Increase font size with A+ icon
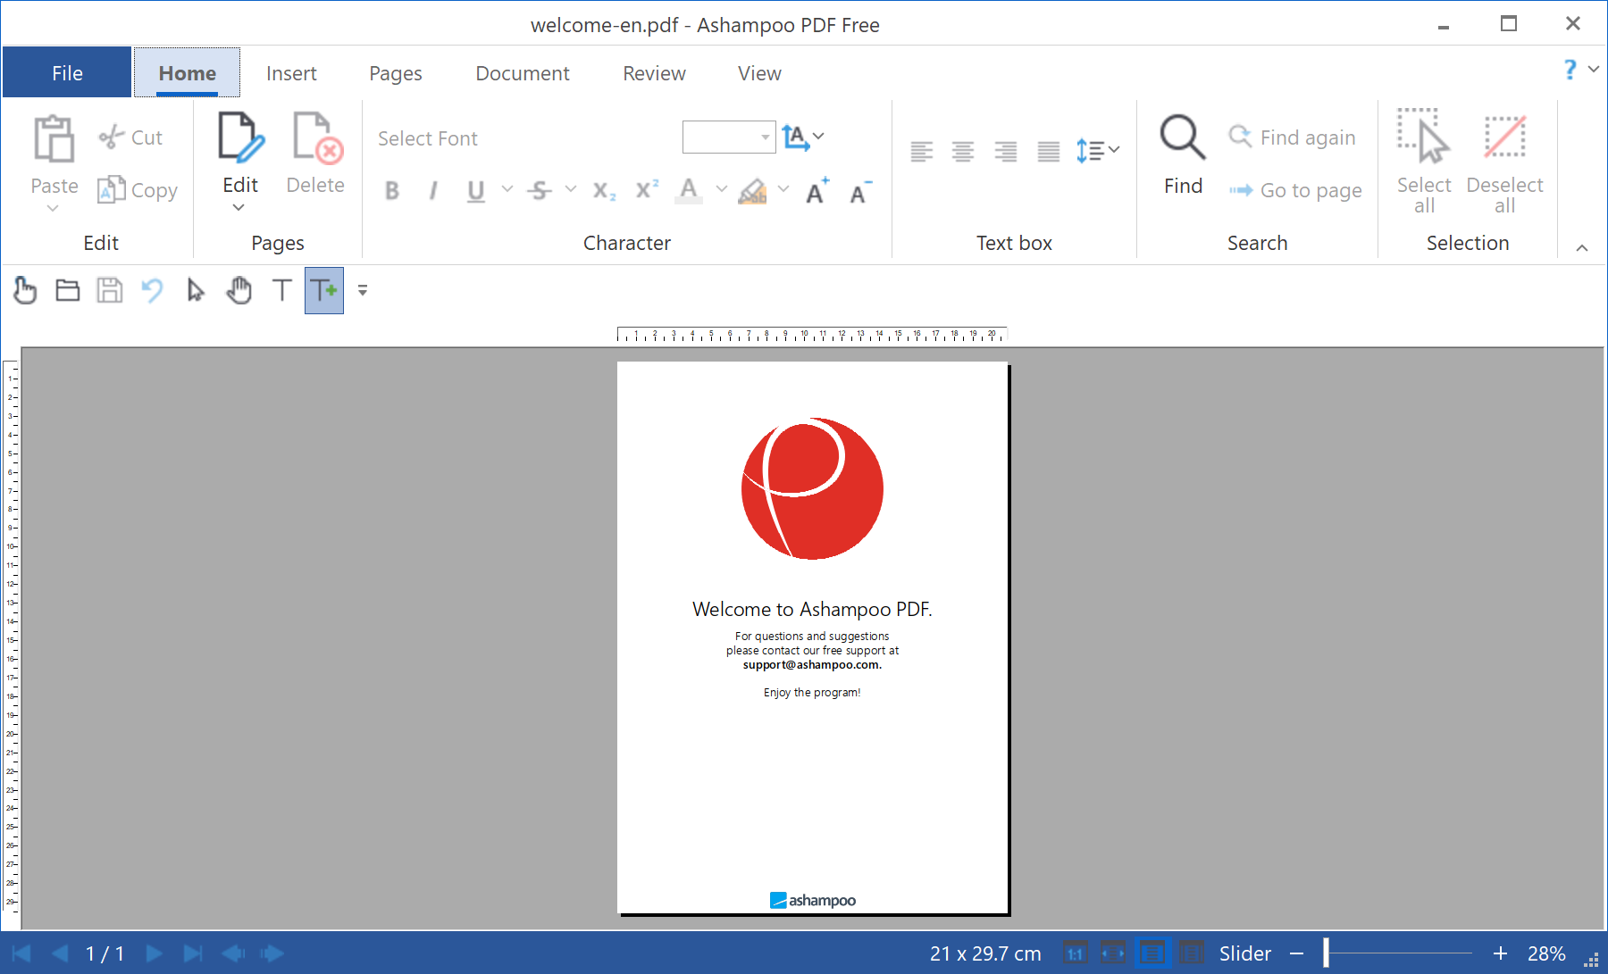This screenshot has height=974, width=1608. tap(817, 190)
